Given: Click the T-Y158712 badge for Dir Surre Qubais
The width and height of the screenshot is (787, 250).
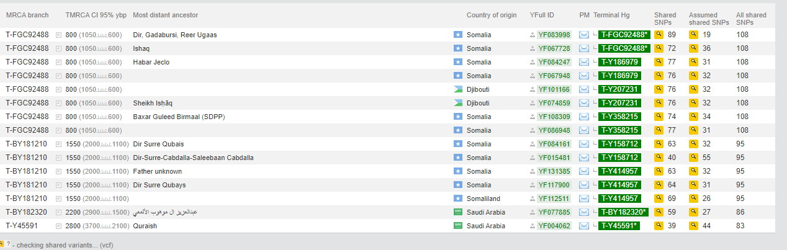Looking at the screenshot, I should click(619, 144).
